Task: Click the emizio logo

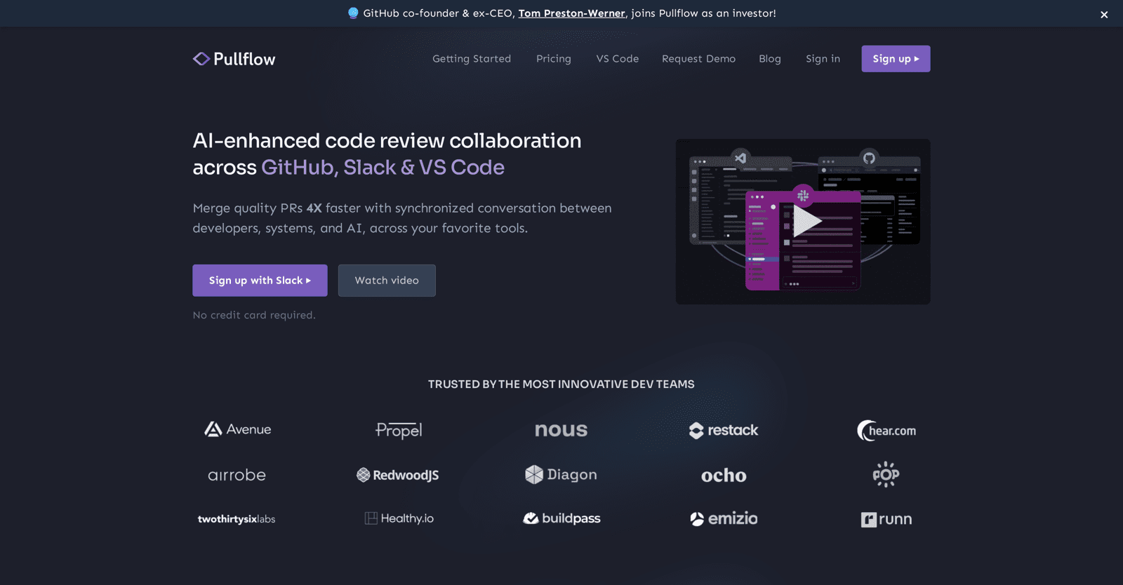Action: tap(724, 518)
